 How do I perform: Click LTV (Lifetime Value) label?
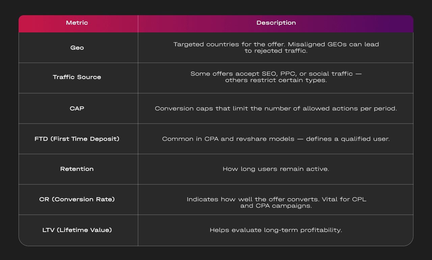pos(77,230)
